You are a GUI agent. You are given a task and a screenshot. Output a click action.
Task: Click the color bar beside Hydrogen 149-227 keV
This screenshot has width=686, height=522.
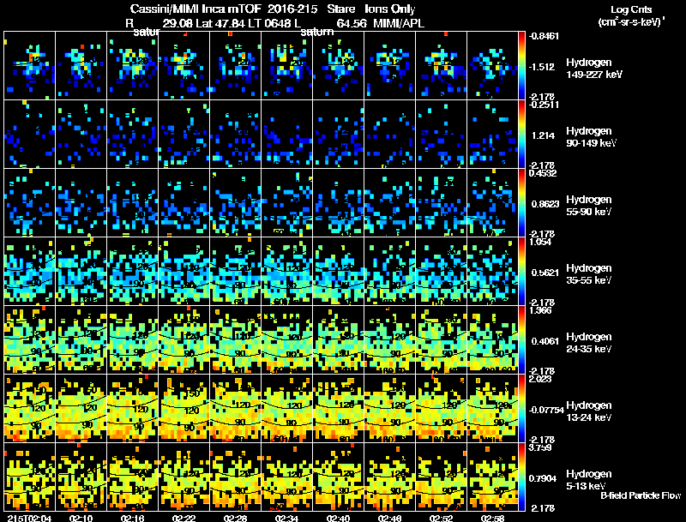point(523,66)
